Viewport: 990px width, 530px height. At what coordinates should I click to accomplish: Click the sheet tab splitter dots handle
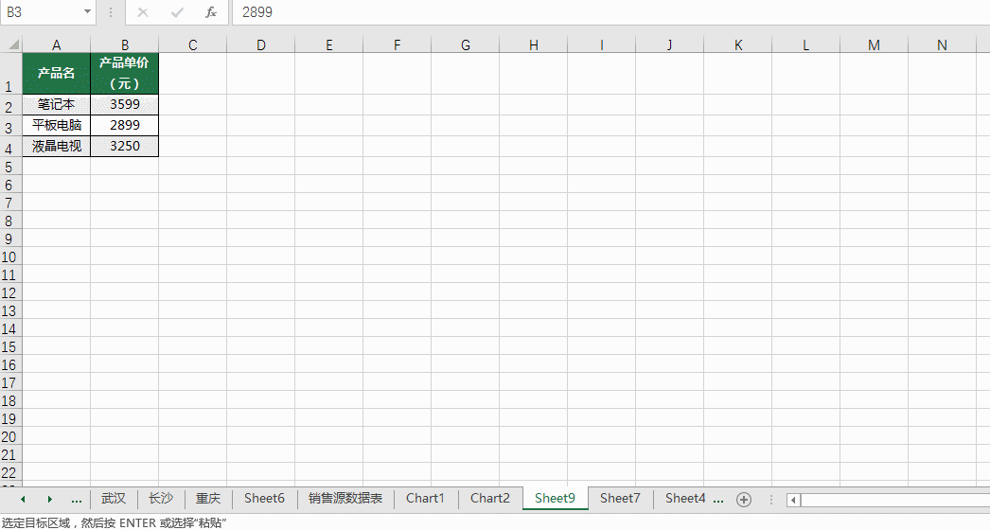tap(771, 500)
